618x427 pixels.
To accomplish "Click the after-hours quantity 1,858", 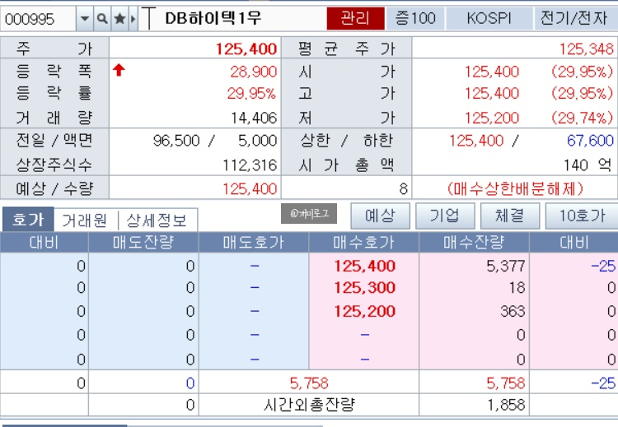I will (x=507, y=405).
